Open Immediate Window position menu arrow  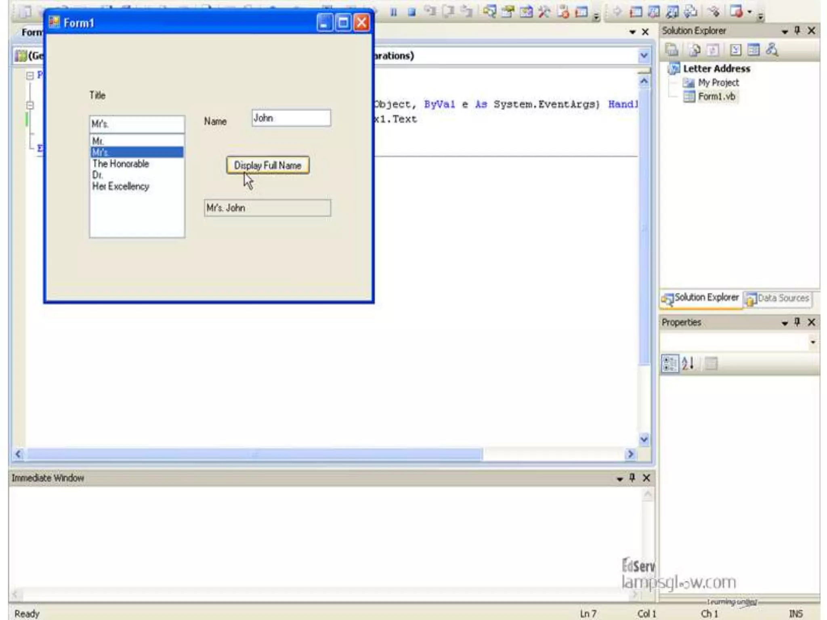619,478
